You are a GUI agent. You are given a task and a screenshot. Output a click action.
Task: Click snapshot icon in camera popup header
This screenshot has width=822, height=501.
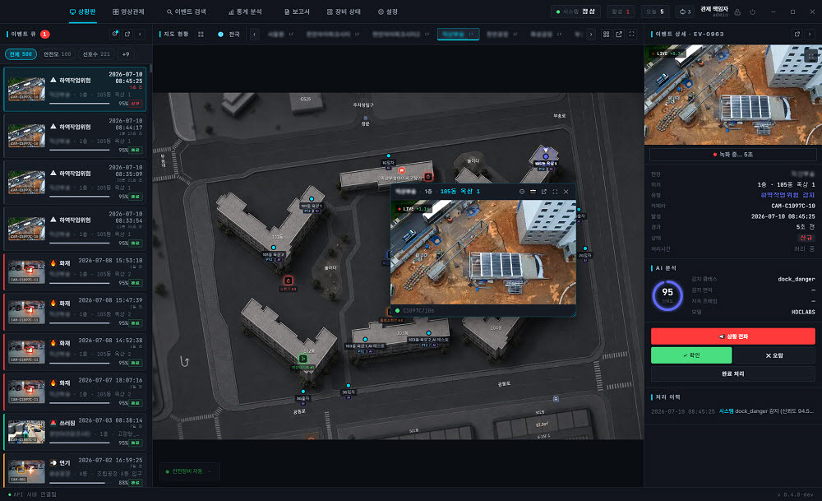pos(533,192)
